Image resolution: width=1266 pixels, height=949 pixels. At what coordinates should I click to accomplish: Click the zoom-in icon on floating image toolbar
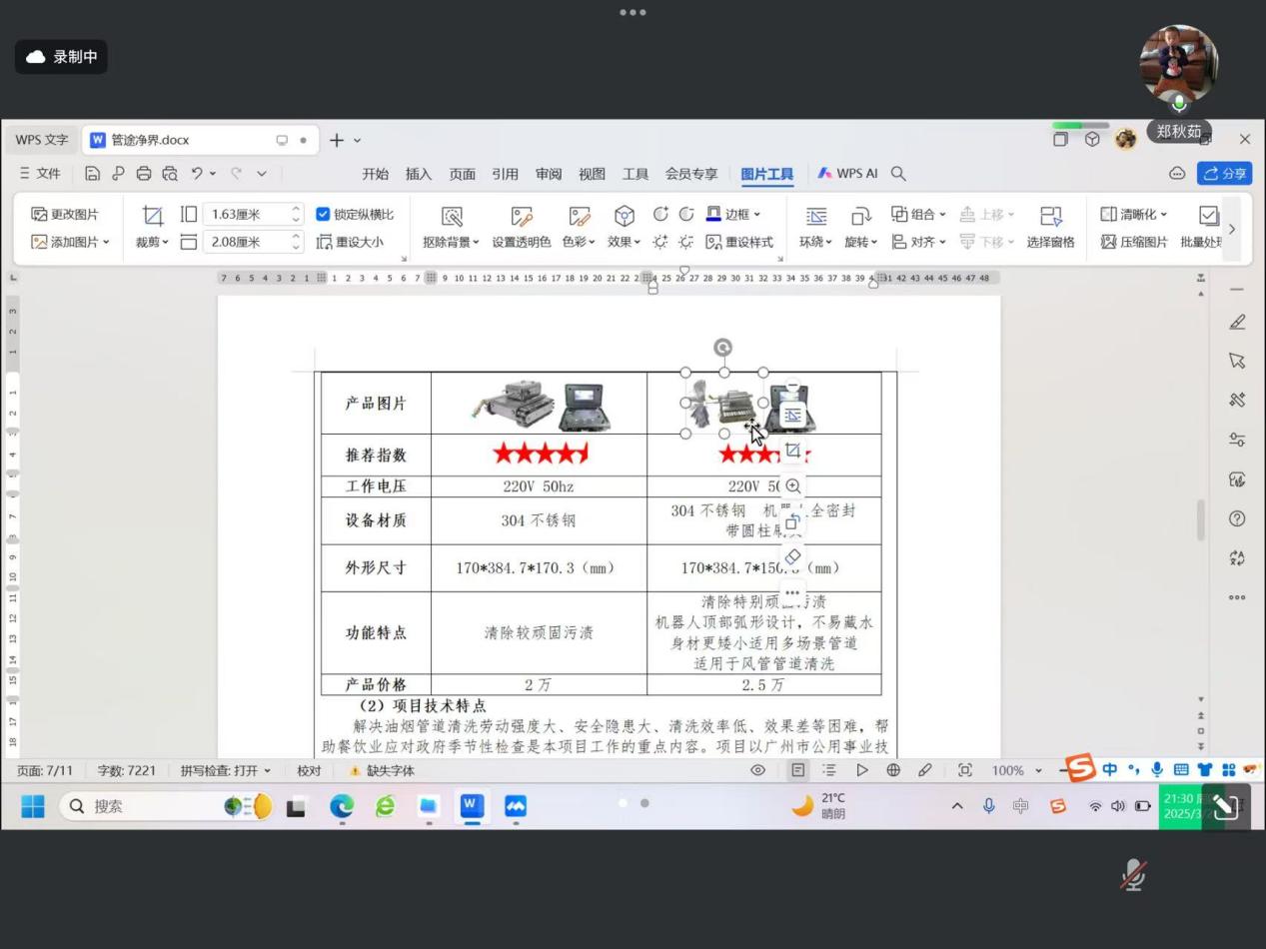click(x=792, y=486)
